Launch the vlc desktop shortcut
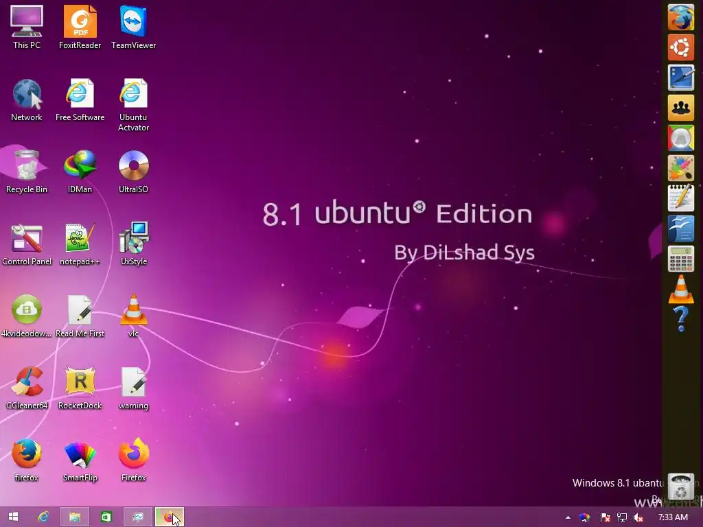Image resolution: width=703 pixels, height=527 pixels. pyautogui.click(x=133, y=316)
